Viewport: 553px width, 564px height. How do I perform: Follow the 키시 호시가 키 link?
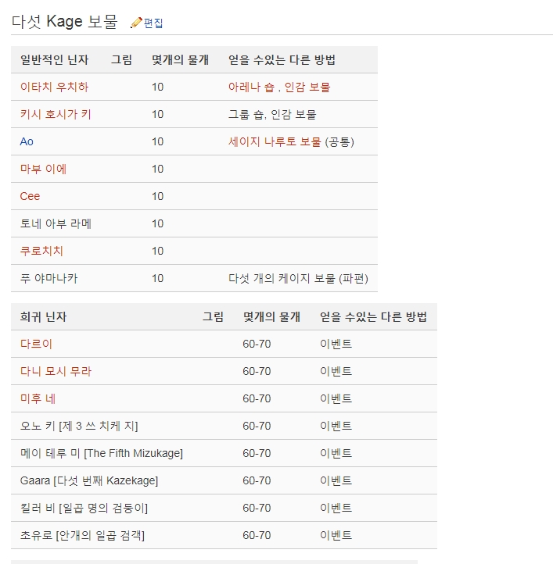56,114
